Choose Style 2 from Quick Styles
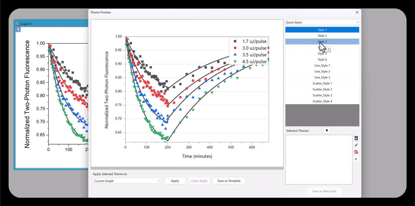 point(322,36)
